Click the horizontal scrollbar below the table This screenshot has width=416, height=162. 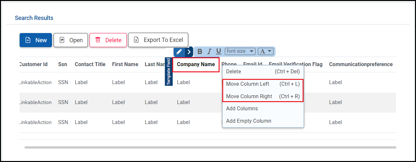point(210,148)
